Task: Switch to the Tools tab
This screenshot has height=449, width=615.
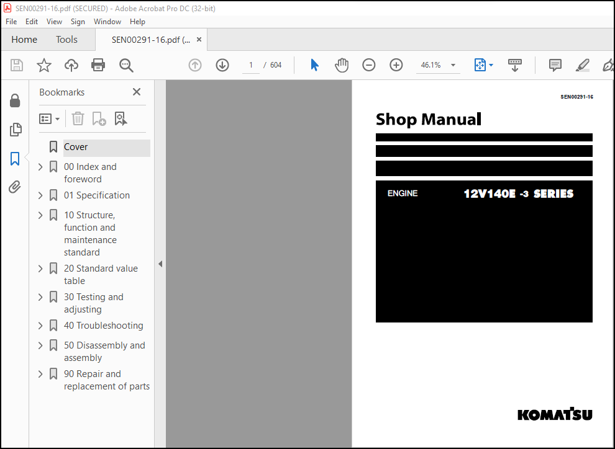Action: click(x=66, y=40)
